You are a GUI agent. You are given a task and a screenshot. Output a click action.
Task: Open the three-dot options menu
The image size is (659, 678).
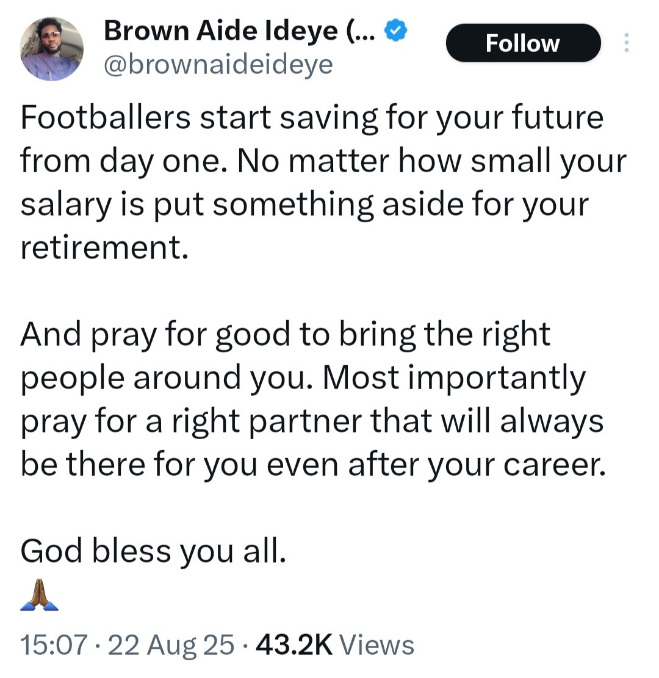[626, 43]
